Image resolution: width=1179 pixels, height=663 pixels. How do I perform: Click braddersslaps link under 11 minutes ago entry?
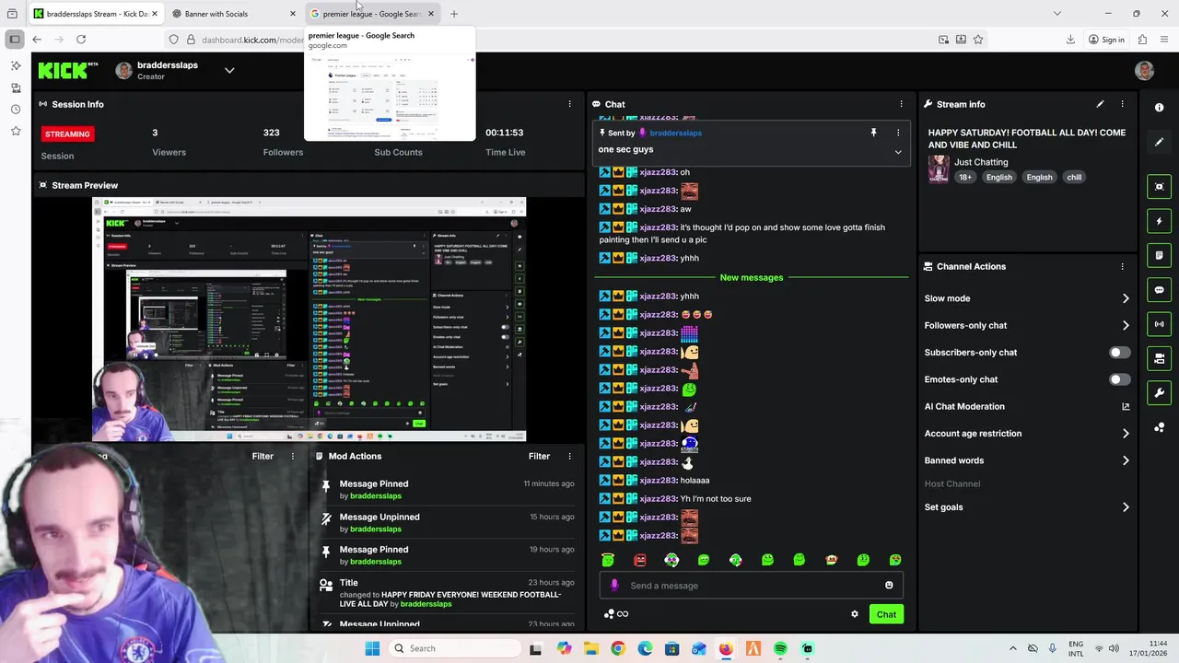point(375,495)
